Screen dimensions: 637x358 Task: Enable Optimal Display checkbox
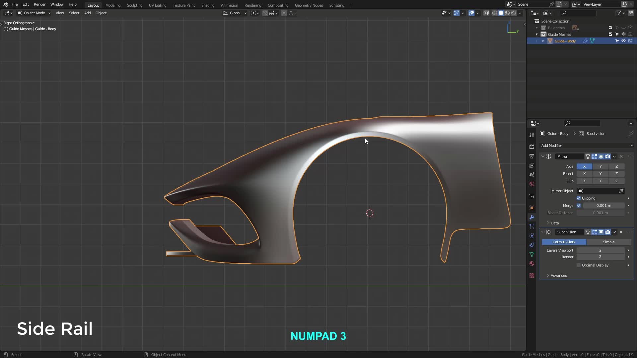click(579, 265)
